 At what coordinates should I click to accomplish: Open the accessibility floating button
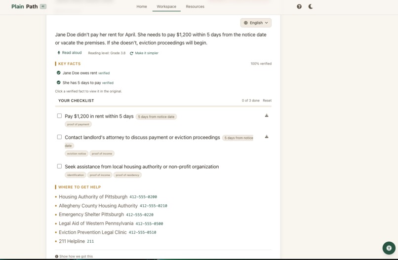(389, 248)
